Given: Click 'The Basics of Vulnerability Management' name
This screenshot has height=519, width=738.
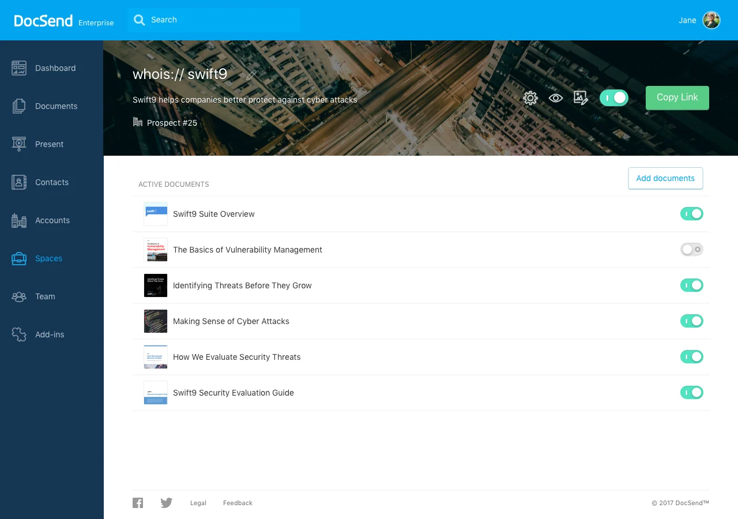Looking at the screenshot, I should click(247, 250).
